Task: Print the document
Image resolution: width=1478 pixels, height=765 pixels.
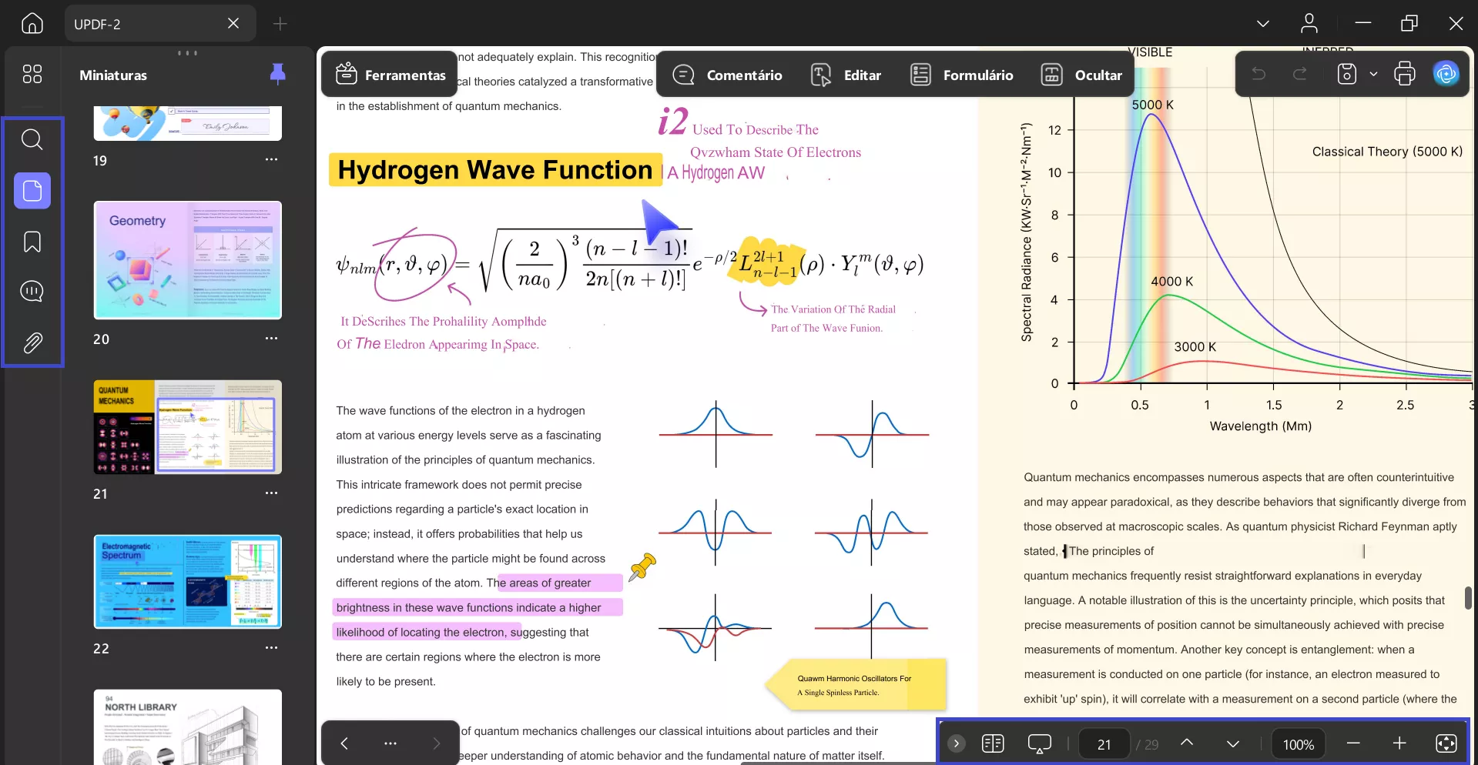Action: coord(1405,74)
